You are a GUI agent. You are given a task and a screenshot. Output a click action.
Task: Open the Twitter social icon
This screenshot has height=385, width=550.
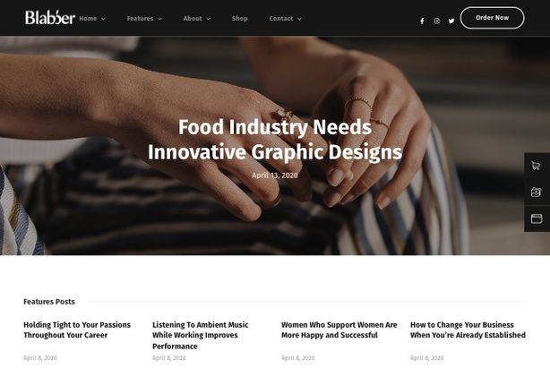tap(451, 21)
